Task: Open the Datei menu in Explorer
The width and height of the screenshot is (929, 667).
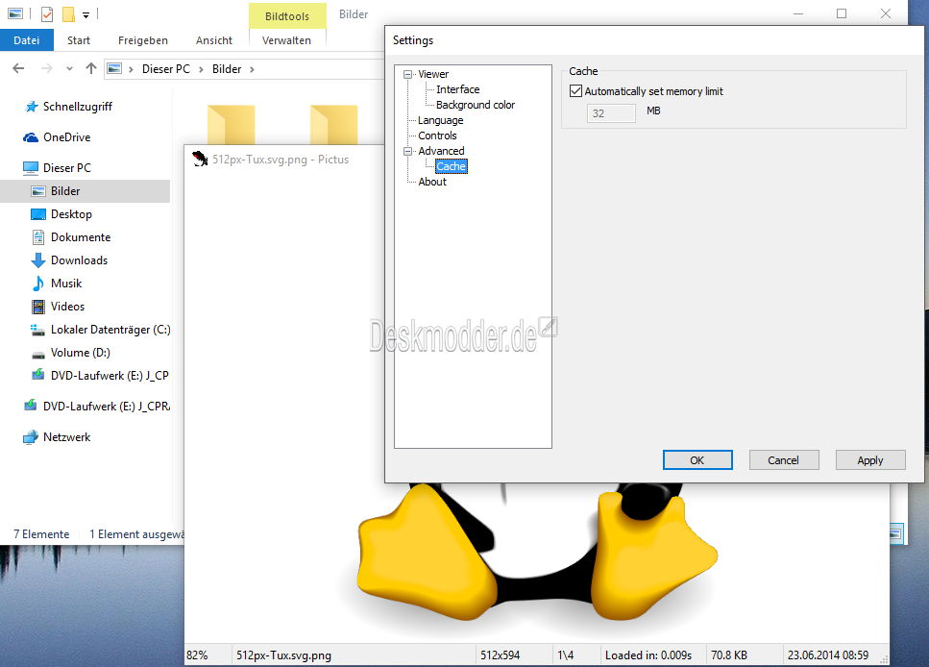Action: 27,40
